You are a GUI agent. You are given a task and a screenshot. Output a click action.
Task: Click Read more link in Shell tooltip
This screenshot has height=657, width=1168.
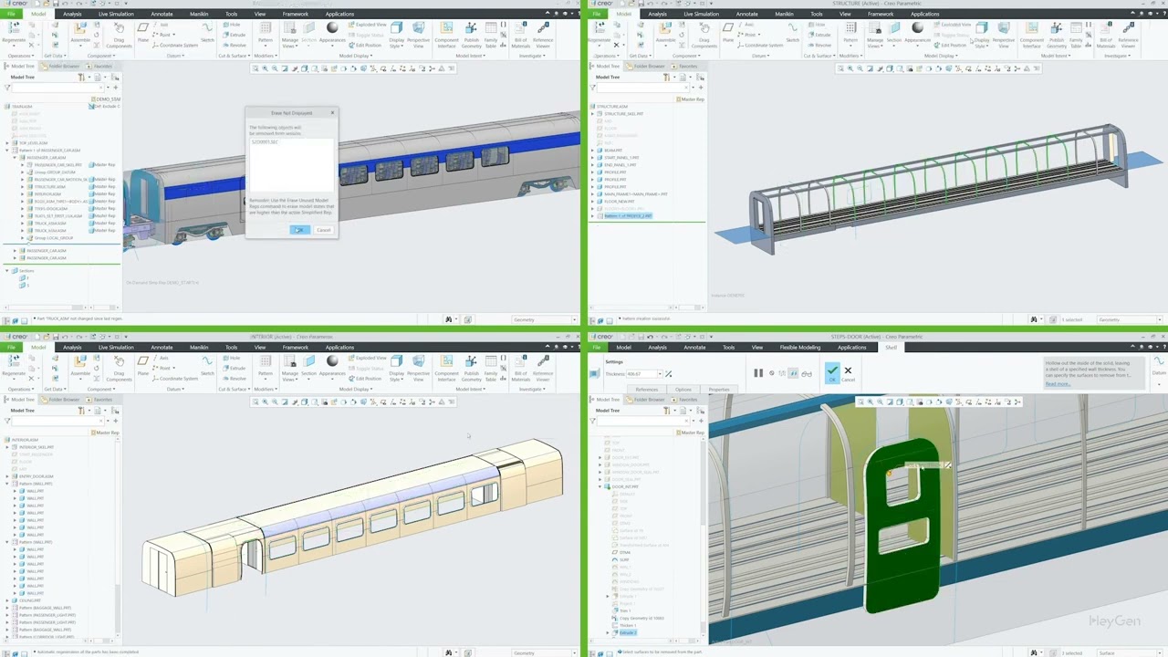[1058, 384]
